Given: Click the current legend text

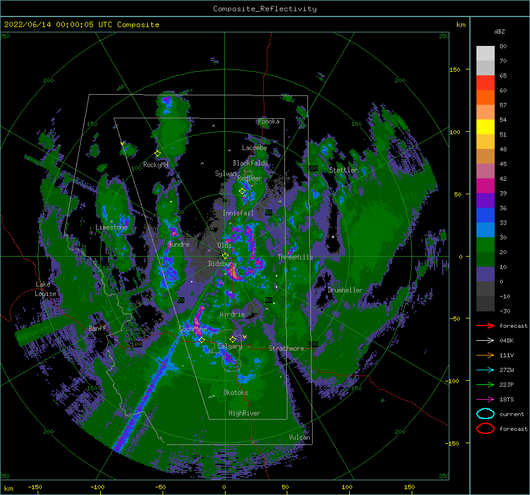Looking at the screenshot, I should pos(512,414).
